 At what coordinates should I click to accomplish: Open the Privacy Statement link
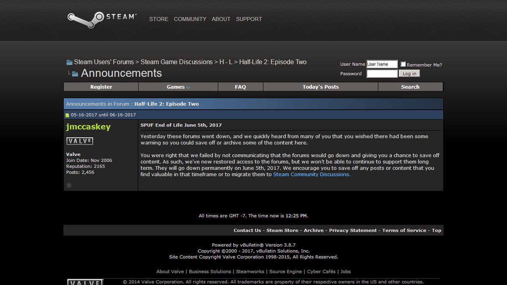point(353,231)
